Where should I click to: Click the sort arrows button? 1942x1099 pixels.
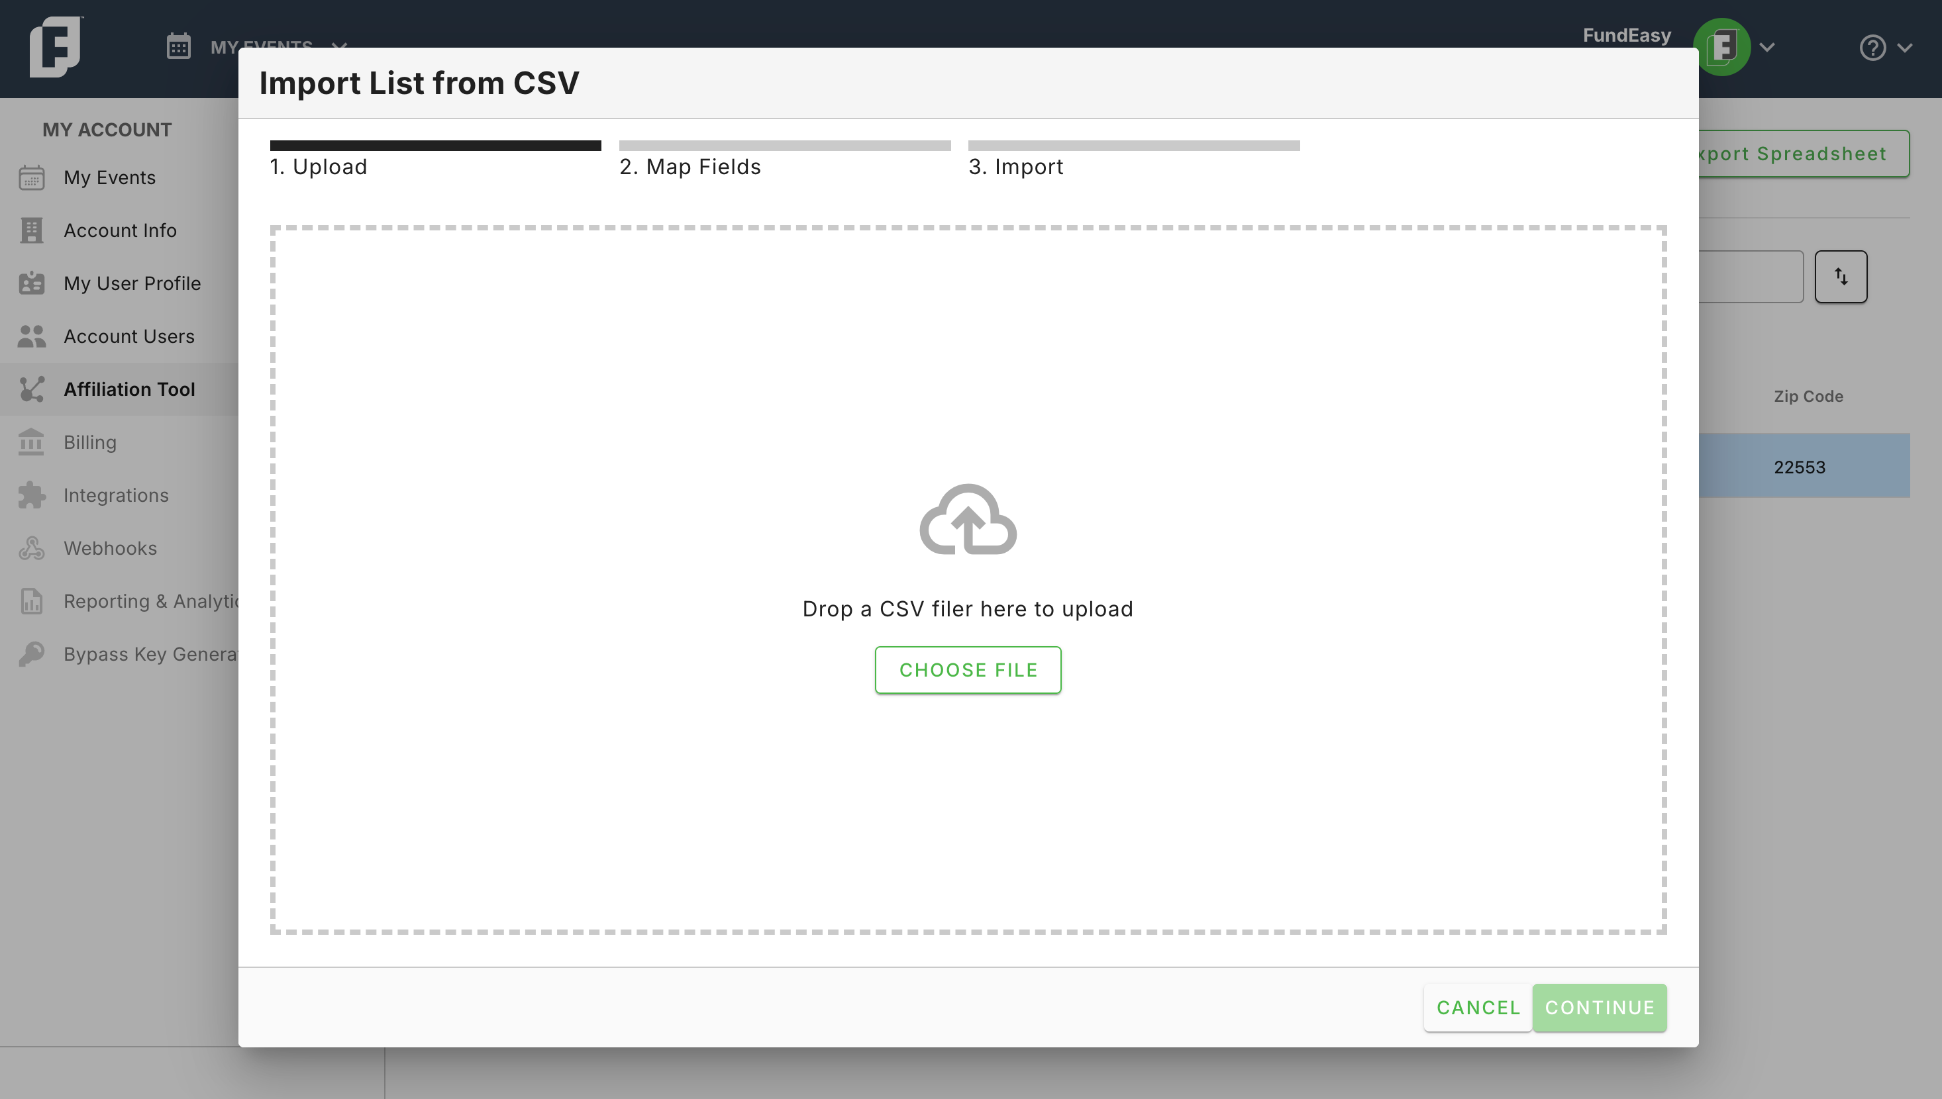point(1841,277)
